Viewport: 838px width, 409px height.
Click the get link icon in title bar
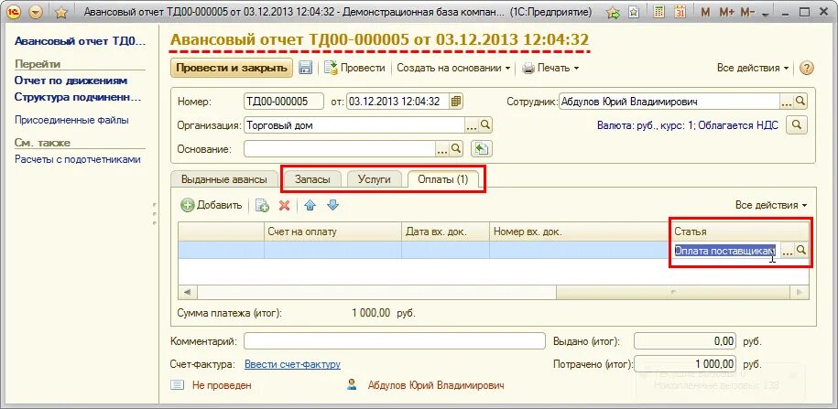tap(614, 12)
